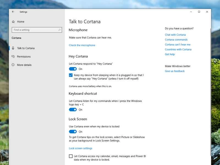Click the Cortana commands help link

pos(176,40)
